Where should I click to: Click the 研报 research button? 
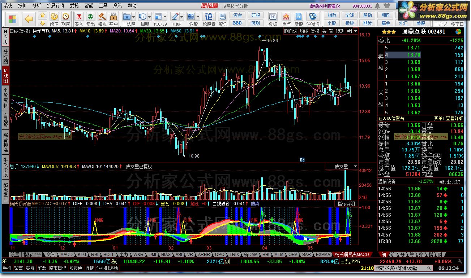tap(256, 16)
